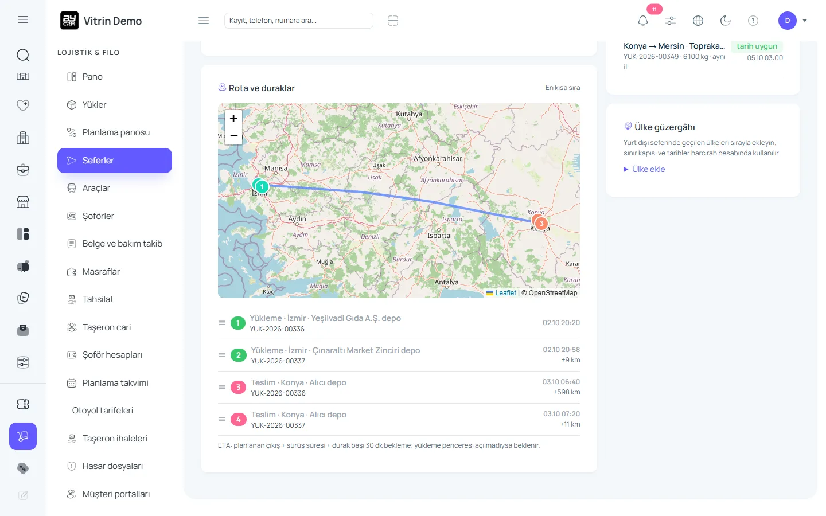Open the user avatar D dropdown

click(793, 21)
